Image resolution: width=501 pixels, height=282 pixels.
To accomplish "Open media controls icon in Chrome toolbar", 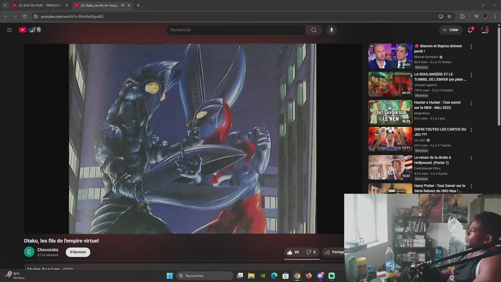I will tap(476, 16).
